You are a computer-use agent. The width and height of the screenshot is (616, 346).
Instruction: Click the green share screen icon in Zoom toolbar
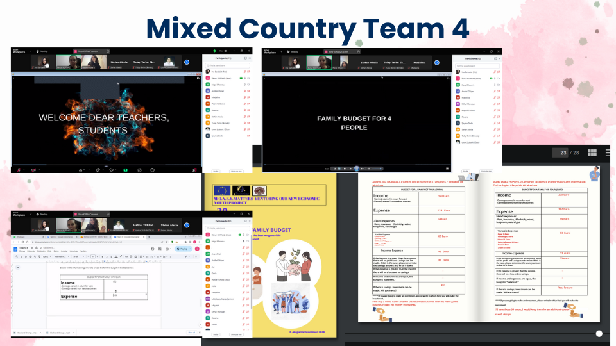point(125,170)
